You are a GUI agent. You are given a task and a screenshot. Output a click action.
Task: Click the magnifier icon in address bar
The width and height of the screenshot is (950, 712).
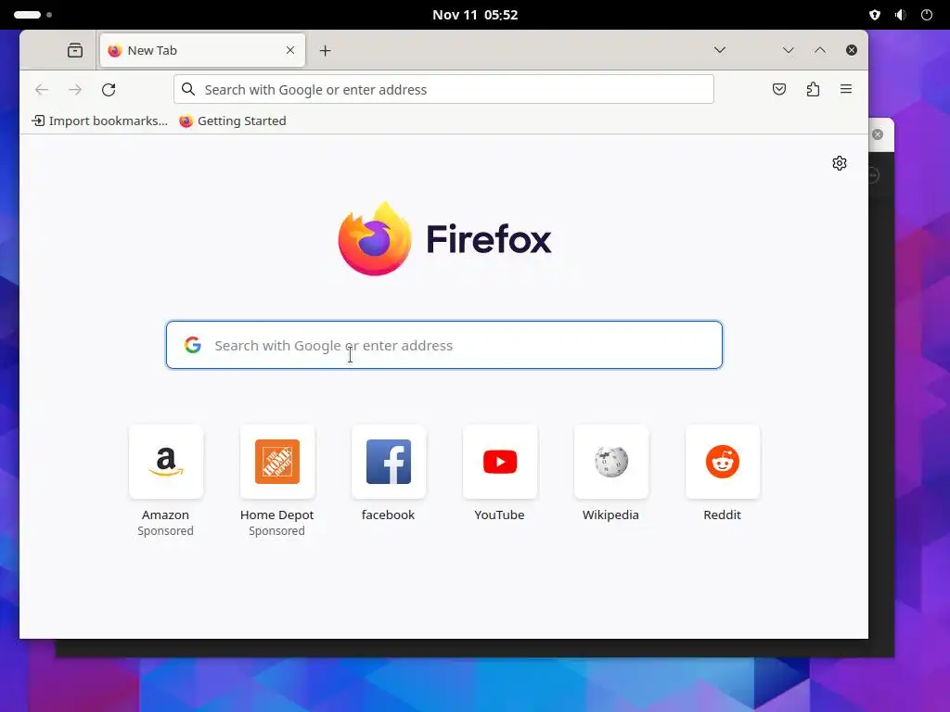click(x=188, y=90)
